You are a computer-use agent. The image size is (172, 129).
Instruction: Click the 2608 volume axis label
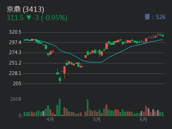(x=16, y=99)
